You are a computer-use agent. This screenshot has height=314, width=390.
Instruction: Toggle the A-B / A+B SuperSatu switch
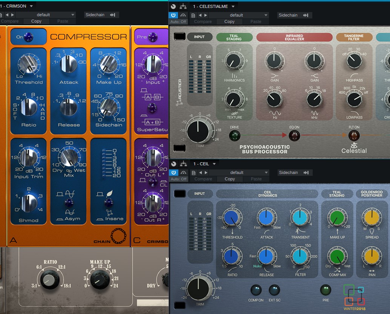(152, 108)
